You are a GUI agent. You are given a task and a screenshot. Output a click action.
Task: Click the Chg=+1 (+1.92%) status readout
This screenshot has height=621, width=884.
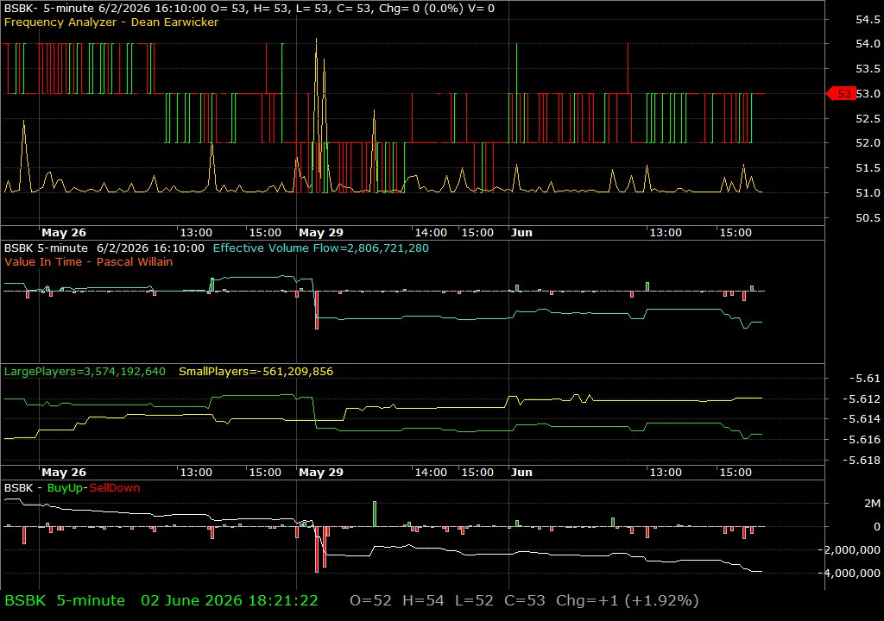coord(627,600)
